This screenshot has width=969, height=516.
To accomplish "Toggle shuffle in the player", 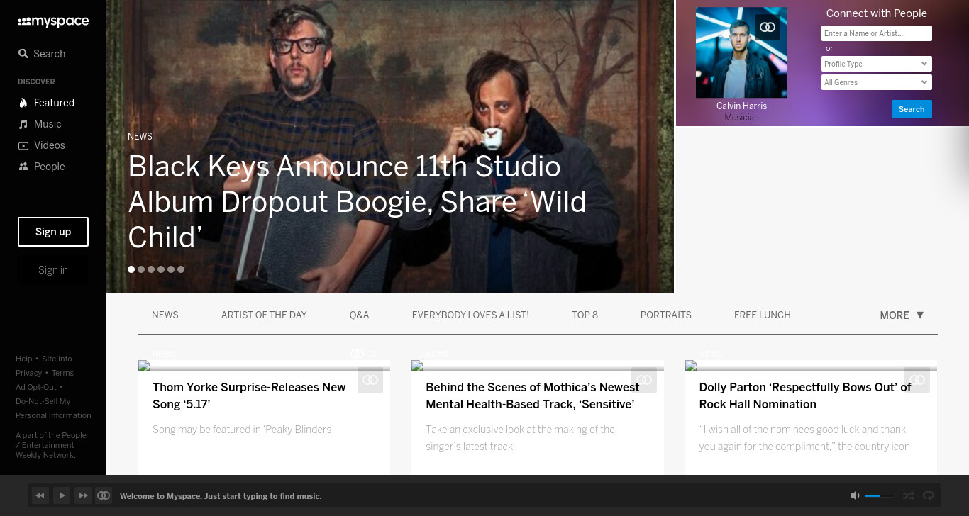I will [x=908, y=495].
